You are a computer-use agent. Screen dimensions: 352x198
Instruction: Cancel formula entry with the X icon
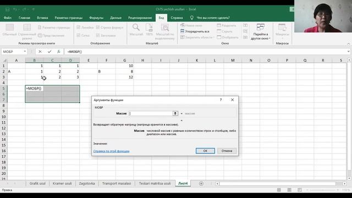pyautogui.click(x=40, y=52)
